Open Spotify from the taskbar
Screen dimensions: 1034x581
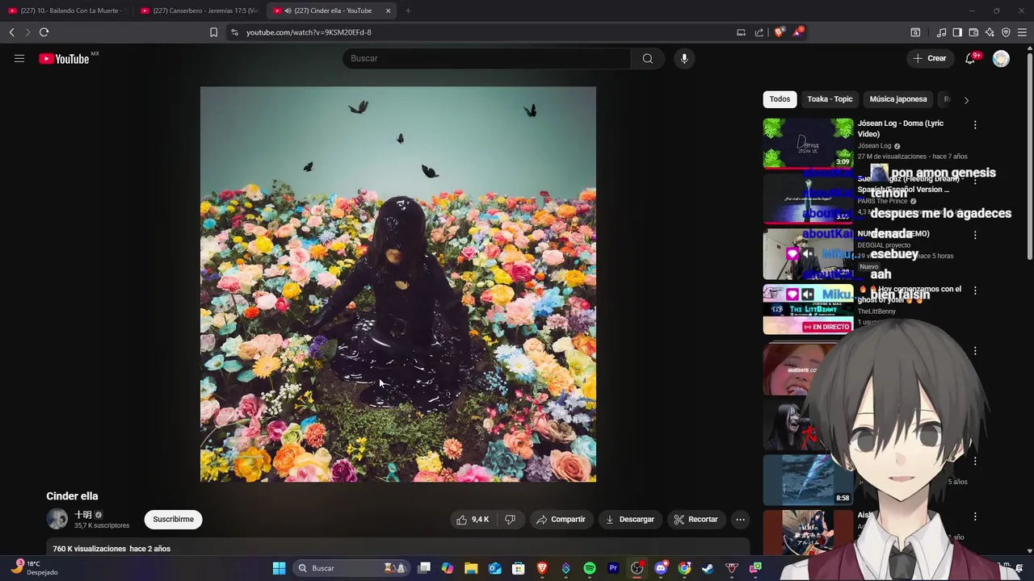point(590,568)
